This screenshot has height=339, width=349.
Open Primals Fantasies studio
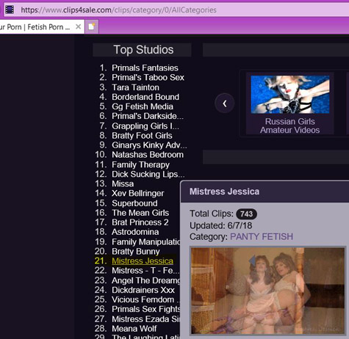[x=145, y=68]
